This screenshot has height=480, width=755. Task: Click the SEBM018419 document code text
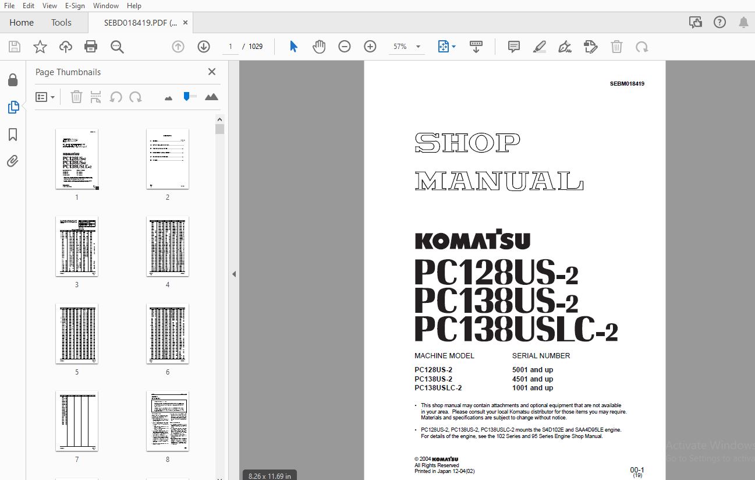(x=627, y=84)
